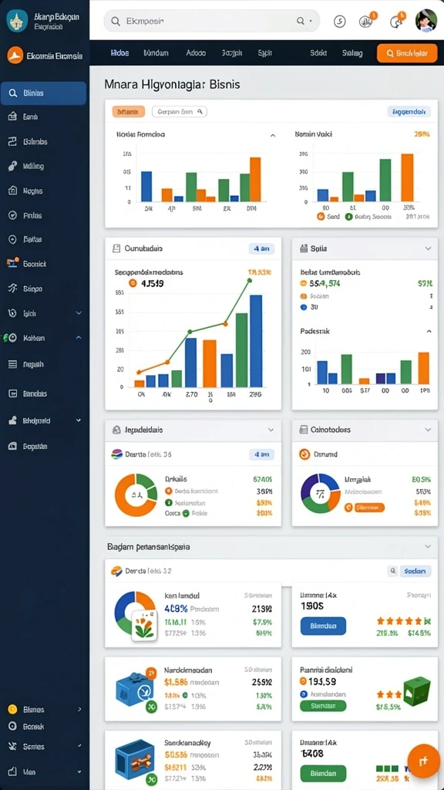This screenshot has height=790, width=444.
Task: Click the five-star rating row
Action: (x=404, y=621)
